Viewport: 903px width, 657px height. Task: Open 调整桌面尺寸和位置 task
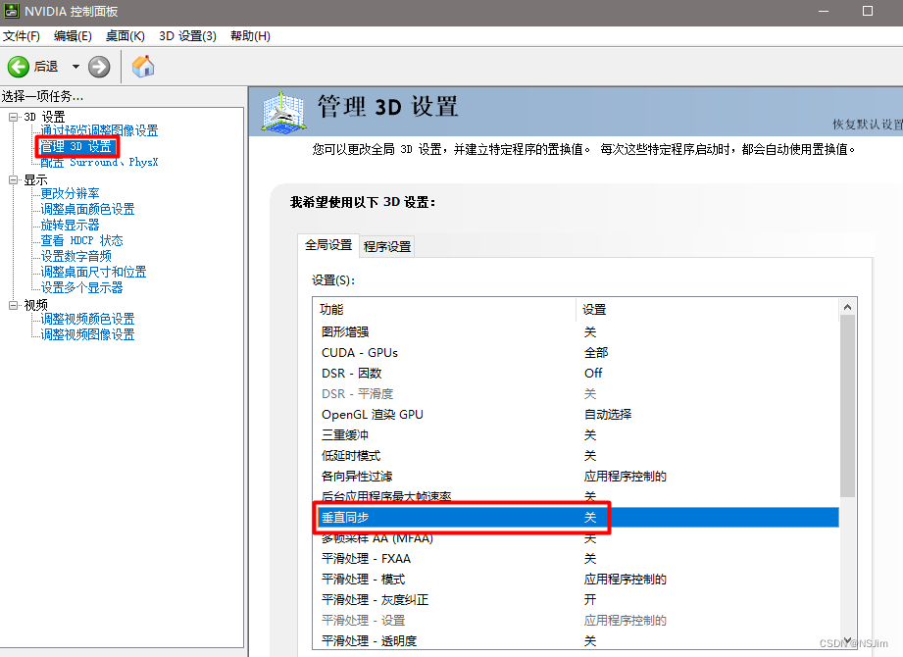93,272
